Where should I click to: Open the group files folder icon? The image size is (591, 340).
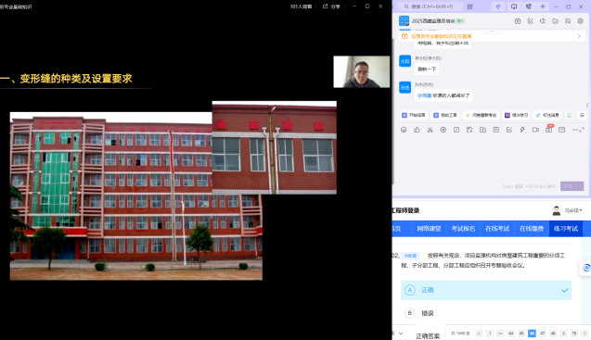[x=555, y=21]
